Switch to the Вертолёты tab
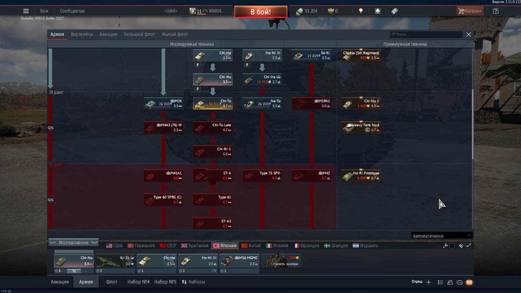Screen dimensions: 521x293 (x=81, y=34)
